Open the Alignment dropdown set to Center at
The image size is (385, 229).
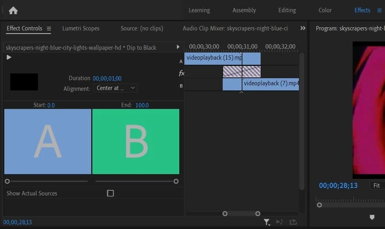click(115, 88)
